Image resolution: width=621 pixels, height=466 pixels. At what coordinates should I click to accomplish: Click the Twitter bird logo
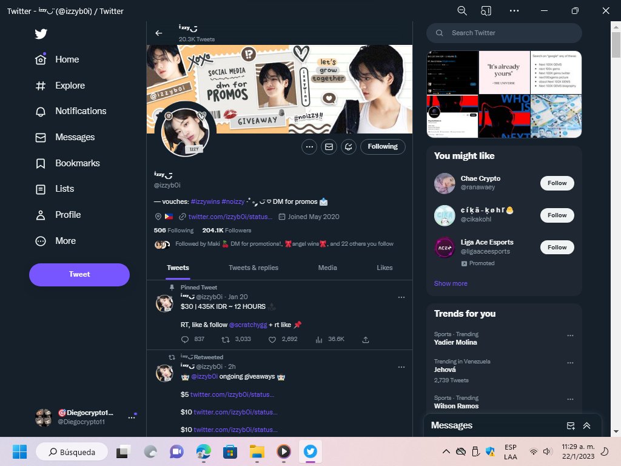pos(41,34)
